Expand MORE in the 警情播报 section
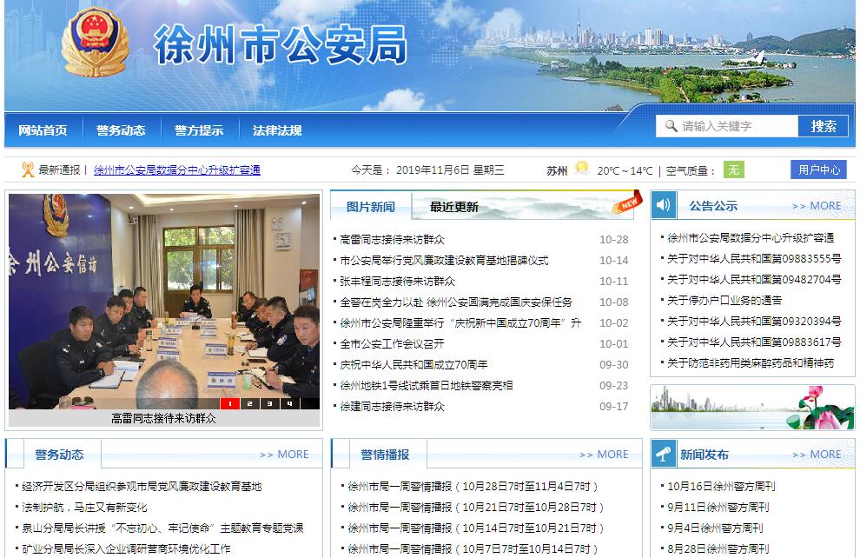Viewport: 860px width, 558px height. pos(603,454)
